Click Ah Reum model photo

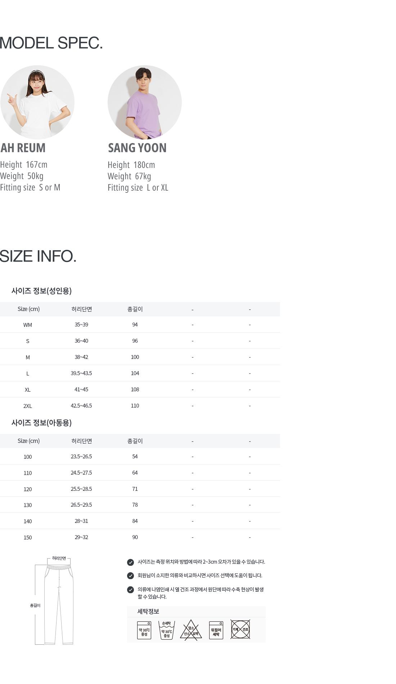coord(37,102)
